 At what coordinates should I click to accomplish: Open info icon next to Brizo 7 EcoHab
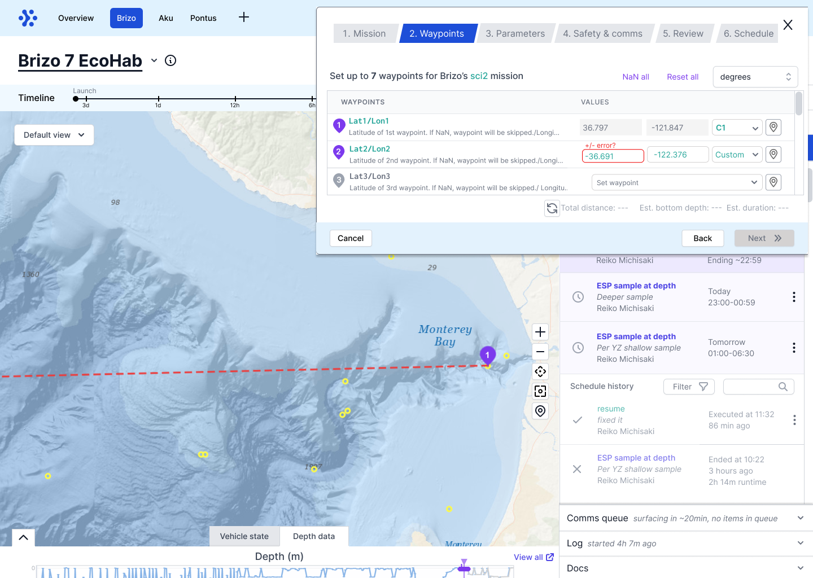click(x=171, y=60)
